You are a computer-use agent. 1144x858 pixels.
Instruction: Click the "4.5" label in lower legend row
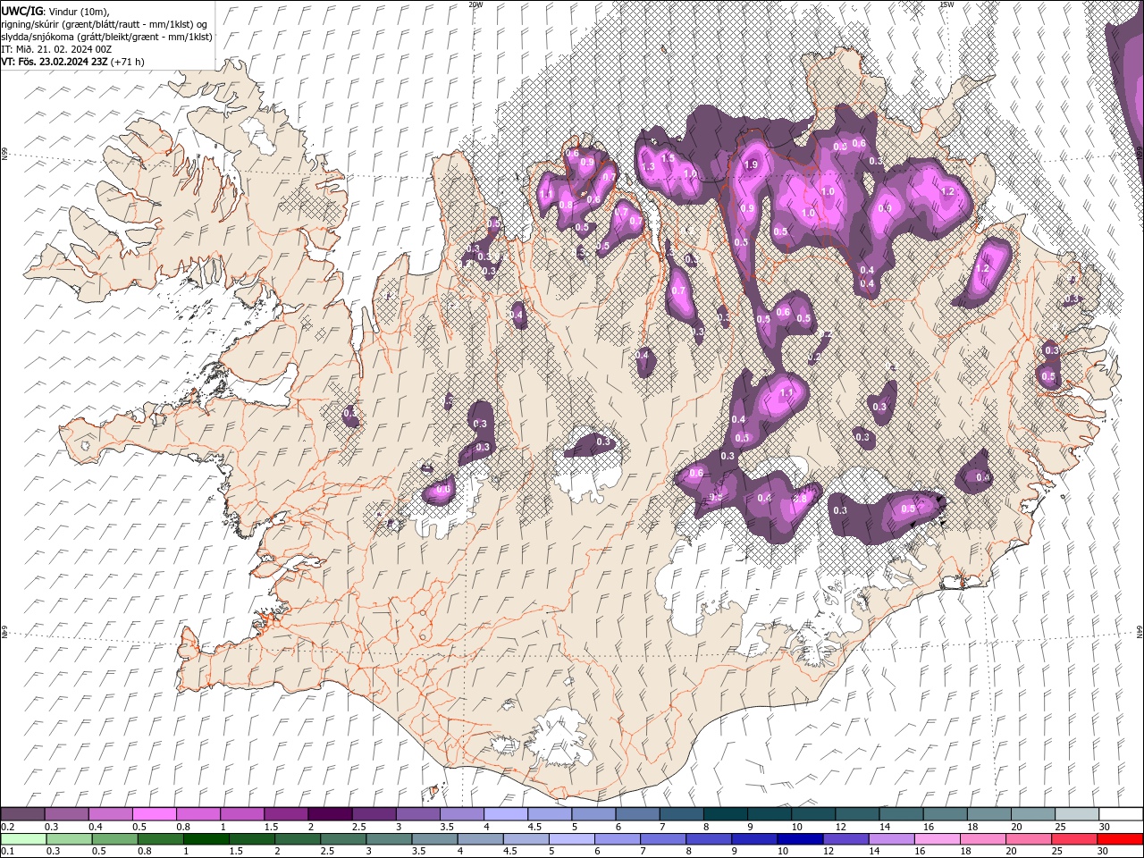pos(509,852)
